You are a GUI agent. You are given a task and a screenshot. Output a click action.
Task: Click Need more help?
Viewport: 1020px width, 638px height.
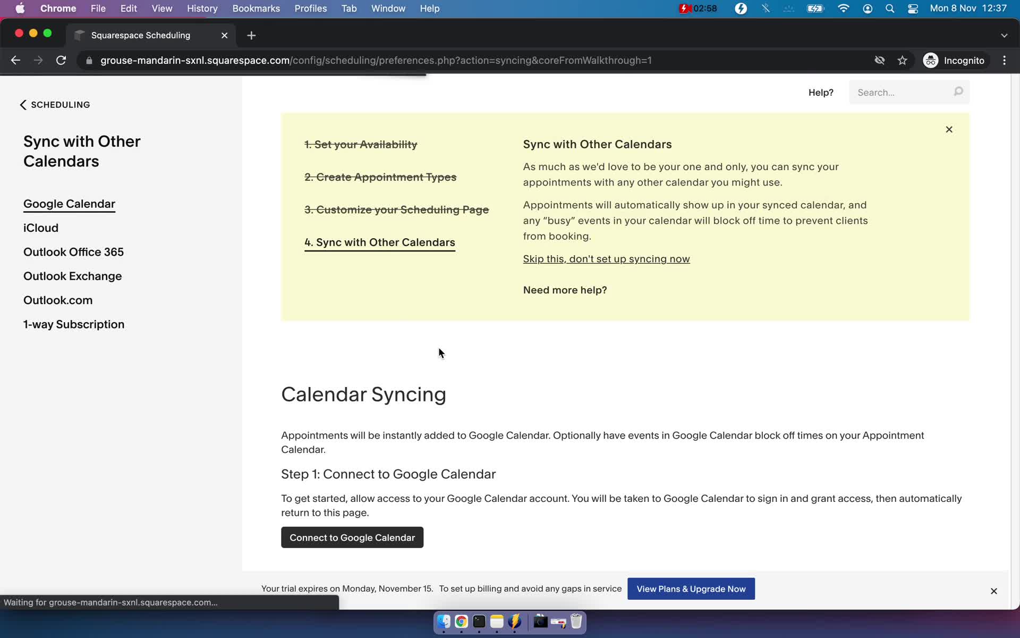click(565, 290)
